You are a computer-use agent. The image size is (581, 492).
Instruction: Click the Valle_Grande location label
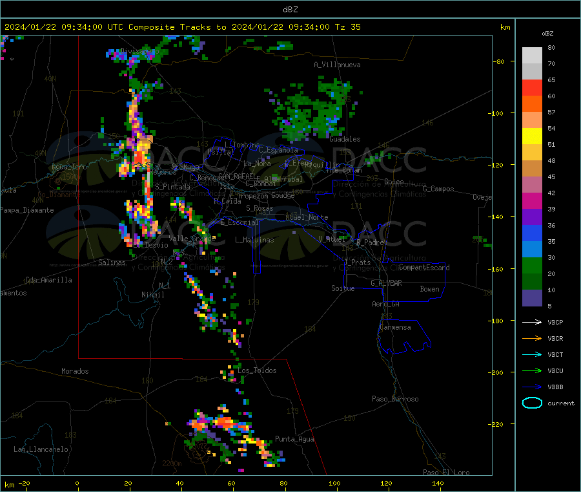coord(192,238)
